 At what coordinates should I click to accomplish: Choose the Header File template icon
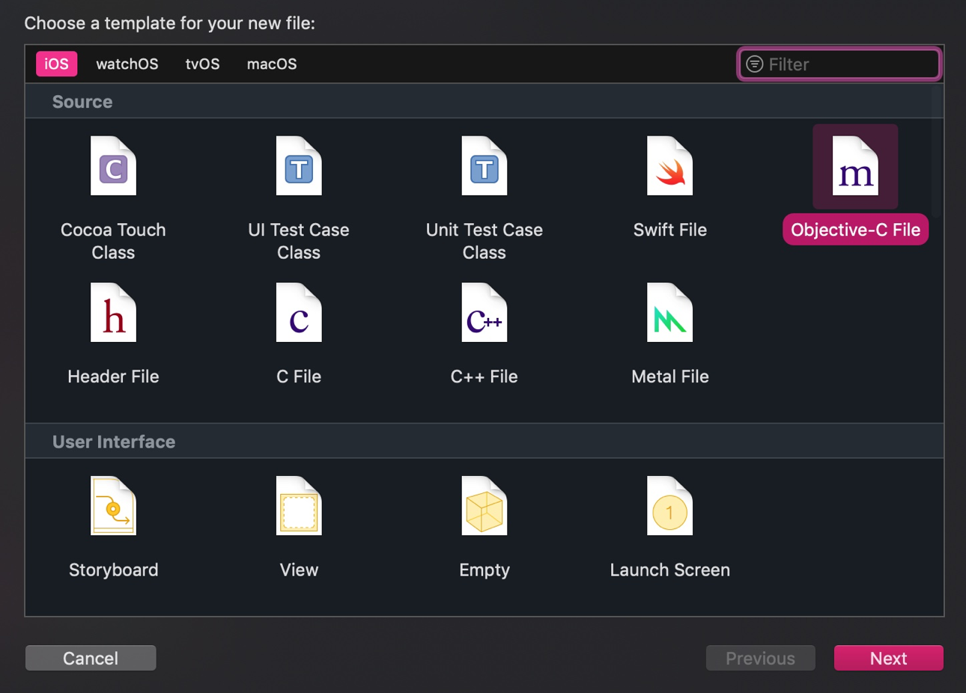coord(113,312)
